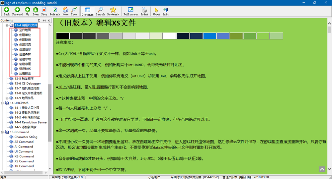Image resolution: width=332 pixels, height=179 pixels.
Task: Click the pin icon of Contents panel
Action: point(44,20)
